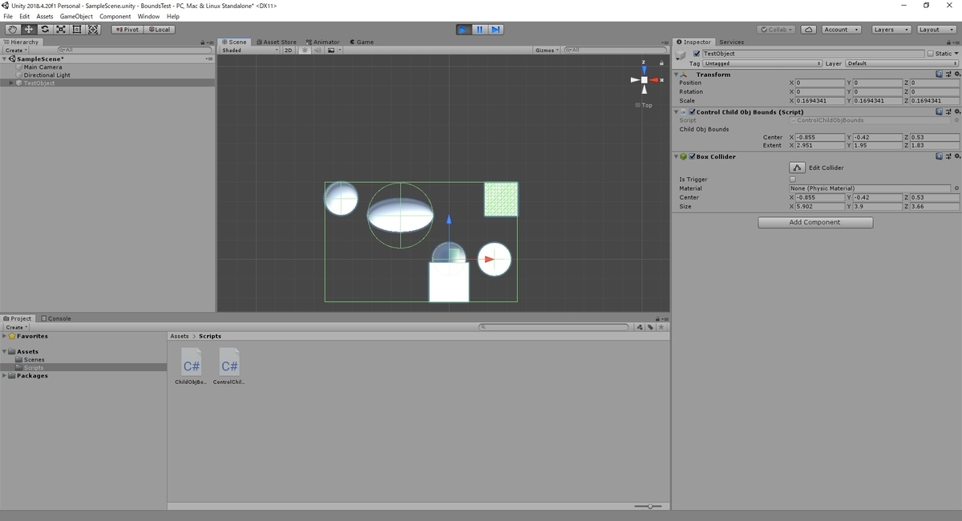Toggle 2D scene view mode

(289, 50)
